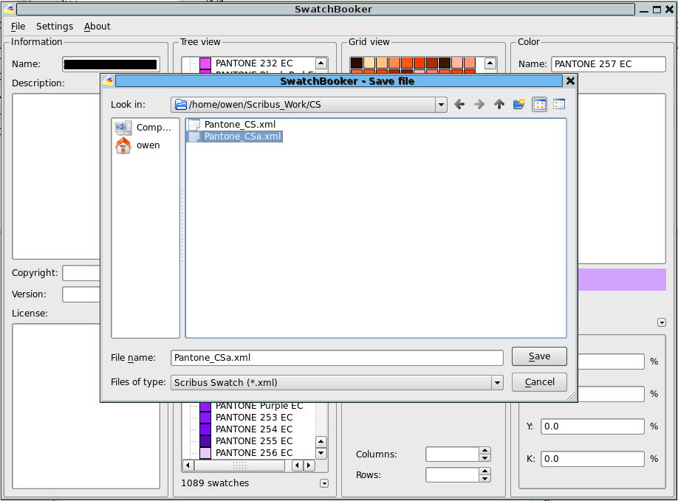
Task: Save the file Pantone_CSa.xml
Action: [x=538, y=356]
